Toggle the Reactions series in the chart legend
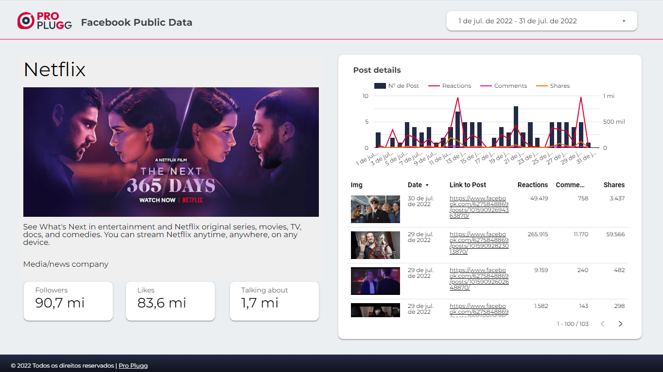Screen dimensions: 663x372 tap(450, 86)
